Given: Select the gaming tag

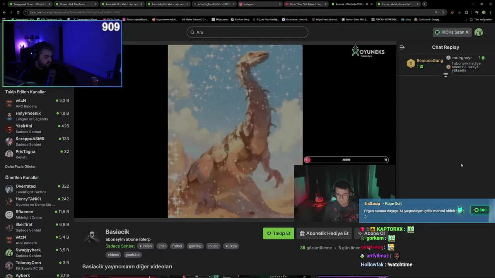Looking at the screenshot, I should (195, 246).
